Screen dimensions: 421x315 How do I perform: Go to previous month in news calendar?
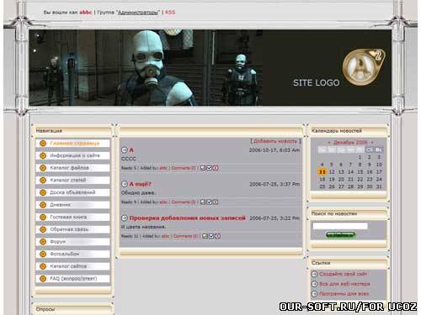click(328, 143)
